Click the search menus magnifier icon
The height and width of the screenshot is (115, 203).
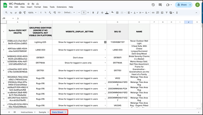(6, 12)
